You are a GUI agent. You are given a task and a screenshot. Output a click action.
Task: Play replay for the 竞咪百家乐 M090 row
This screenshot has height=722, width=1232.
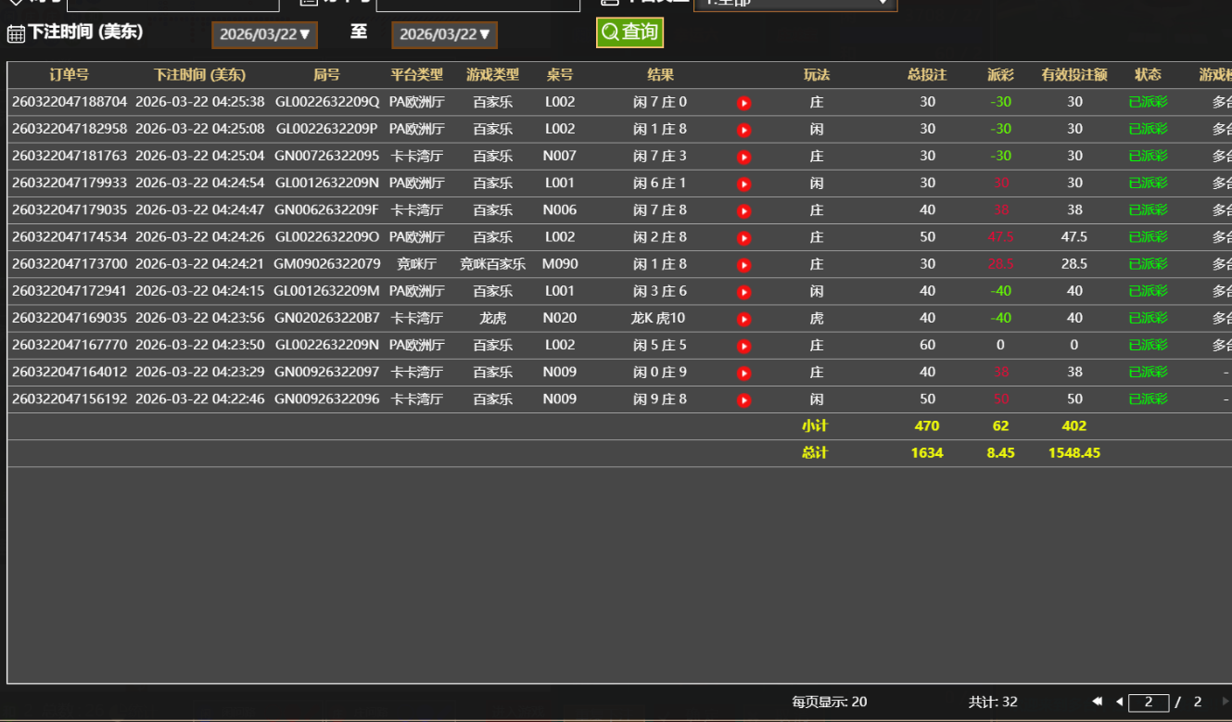coord(743,265)
